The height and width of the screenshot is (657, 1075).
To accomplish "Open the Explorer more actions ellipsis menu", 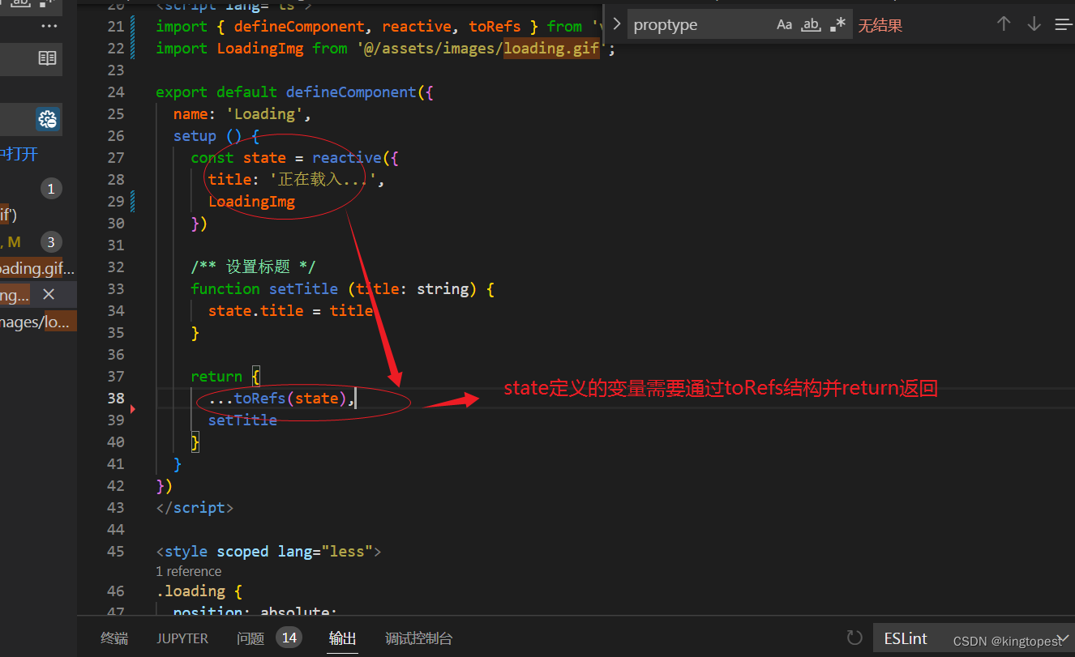I will pyautogui.click(x=49, y=25).
